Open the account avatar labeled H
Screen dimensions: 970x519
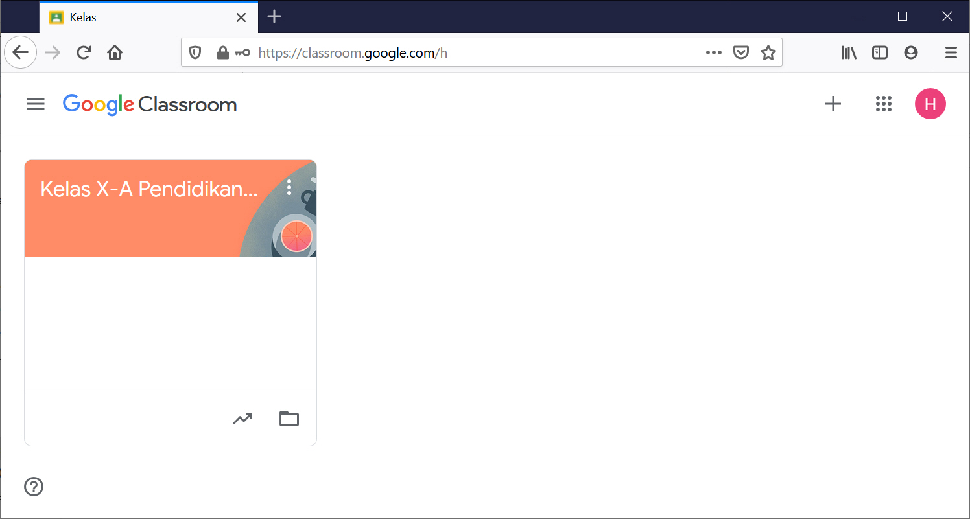click(x=930, y=104)
